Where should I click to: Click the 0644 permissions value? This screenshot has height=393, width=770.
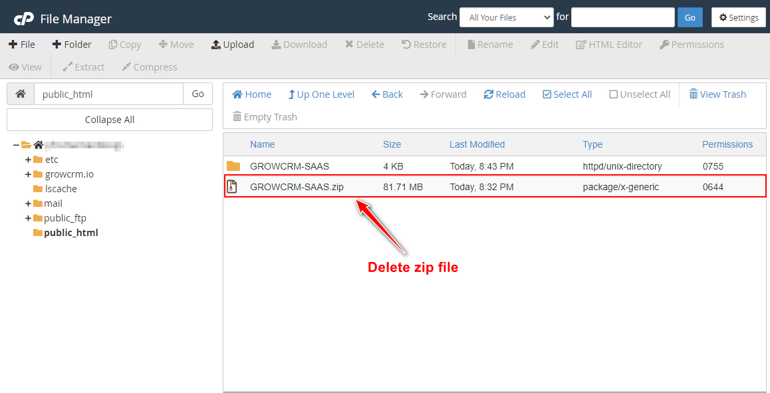click(x=713, y=187)
